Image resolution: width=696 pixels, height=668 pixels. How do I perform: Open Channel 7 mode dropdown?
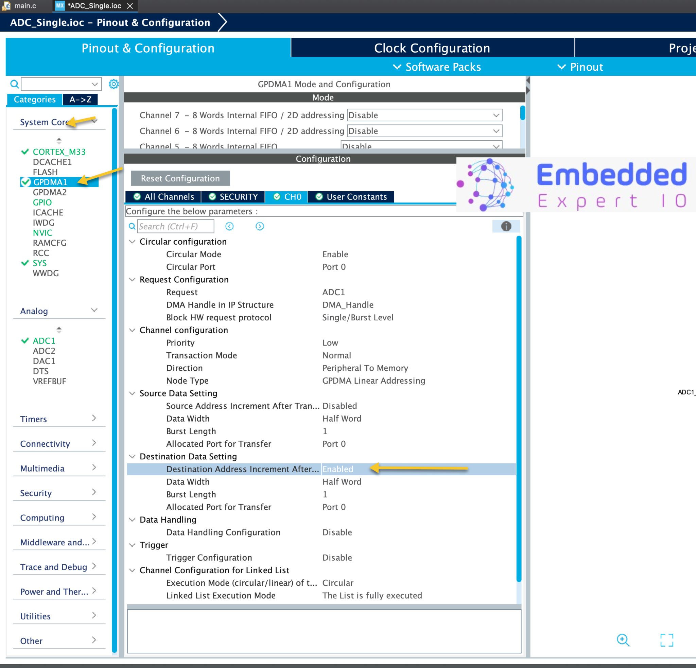click(x=424, y=116)
